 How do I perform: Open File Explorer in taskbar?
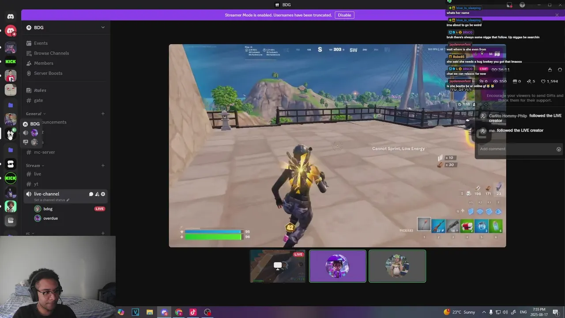click(150, 312)
